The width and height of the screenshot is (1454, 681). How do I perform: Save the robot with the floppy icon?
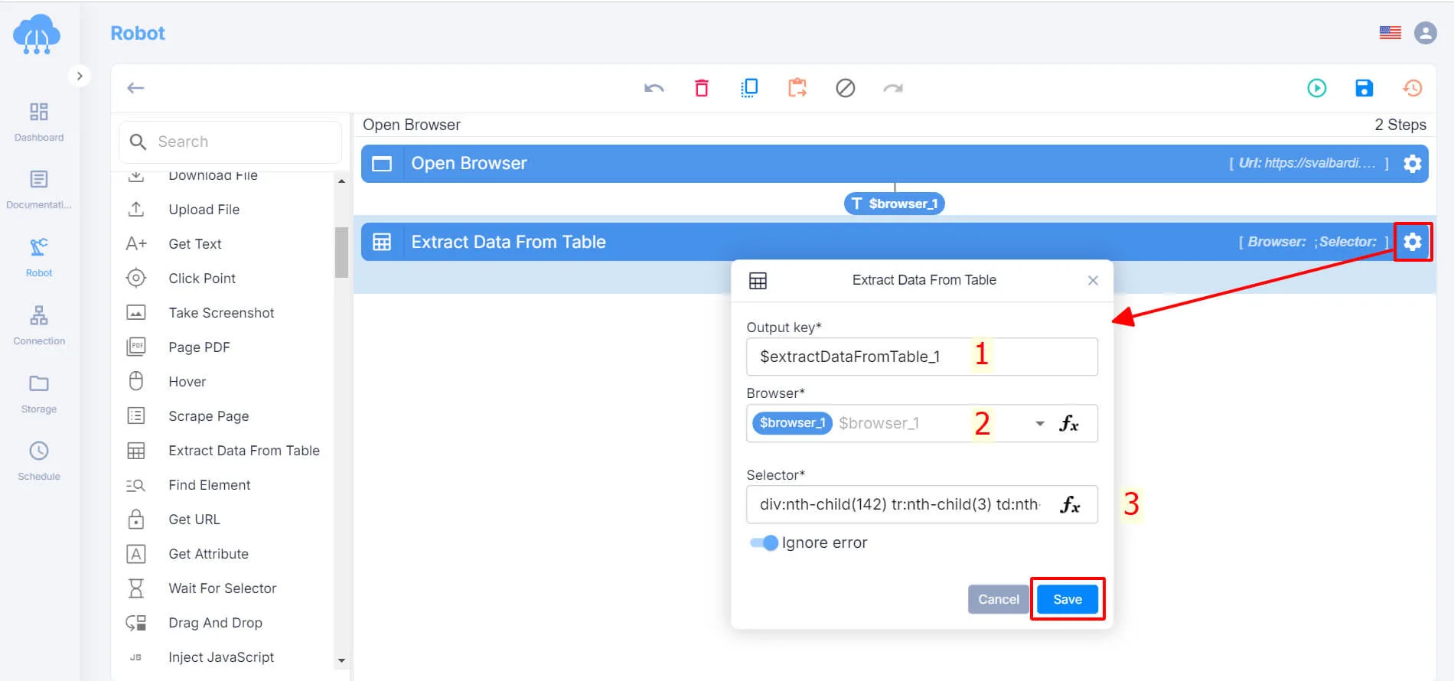click(1364, 88)
